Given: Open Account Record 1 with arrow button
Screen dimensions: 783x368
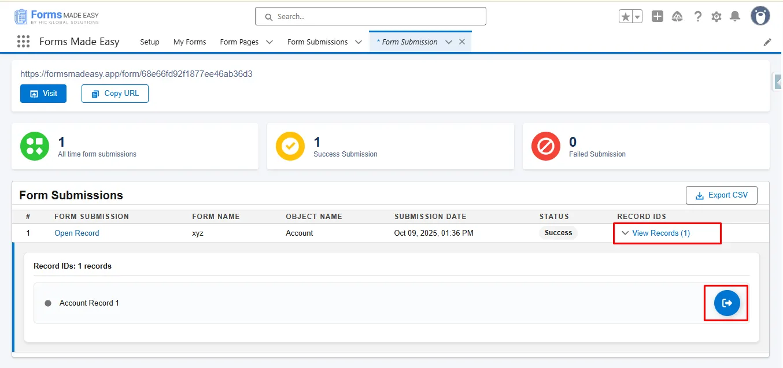Looking at the screenshot, I should tap(727, 303).
